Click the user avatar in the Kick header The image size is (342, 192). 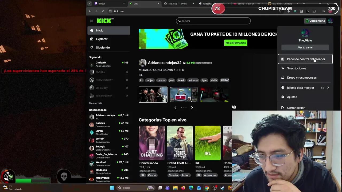(x=331, y=21)
